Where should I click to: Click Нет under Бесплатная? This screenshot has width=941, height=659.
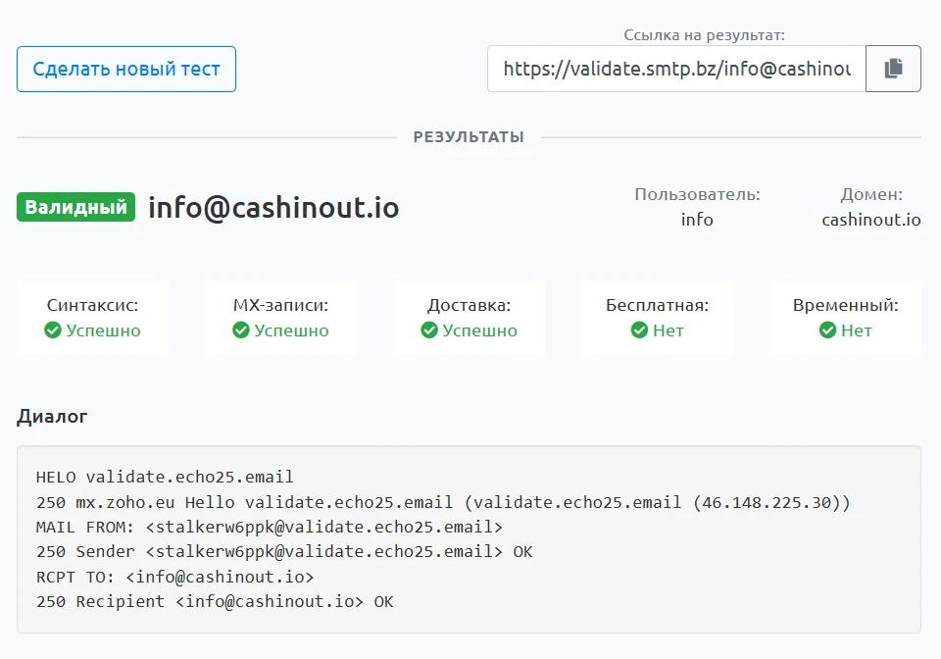[668, 330]
